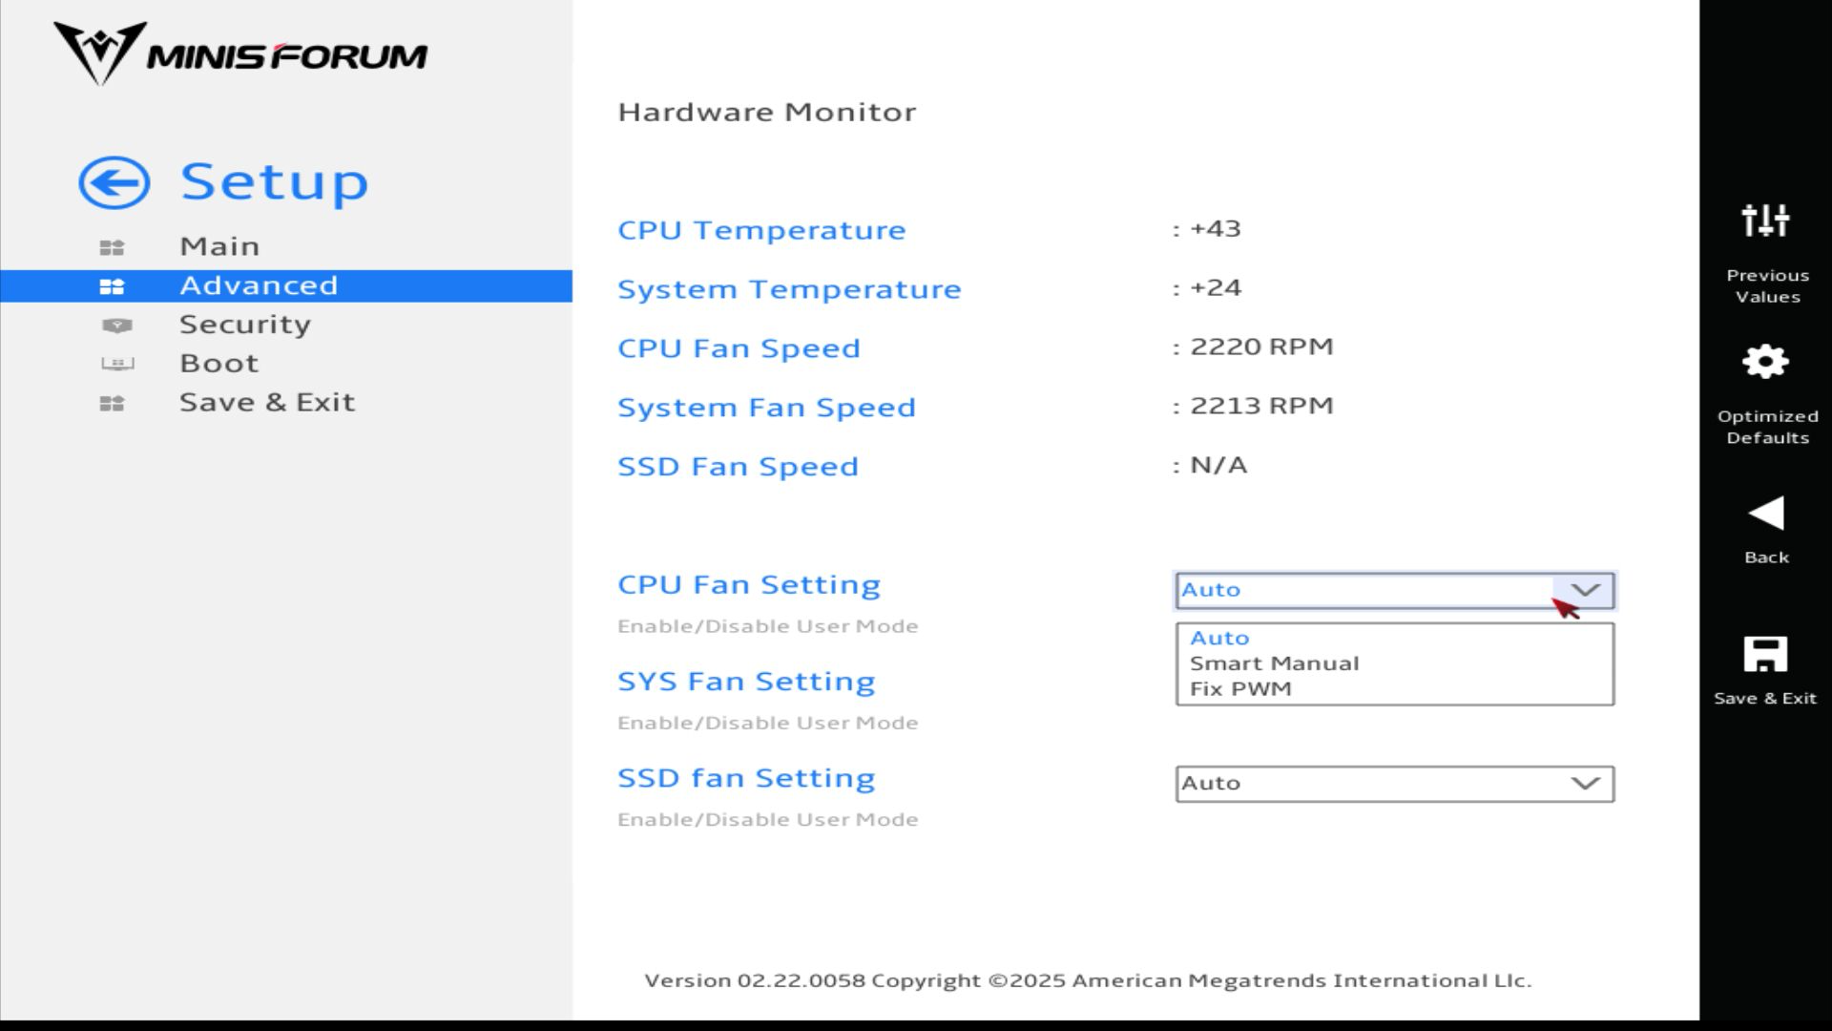Go to the Security menu
This screenshot has height=1031, width=1832.
pos(245,325)
